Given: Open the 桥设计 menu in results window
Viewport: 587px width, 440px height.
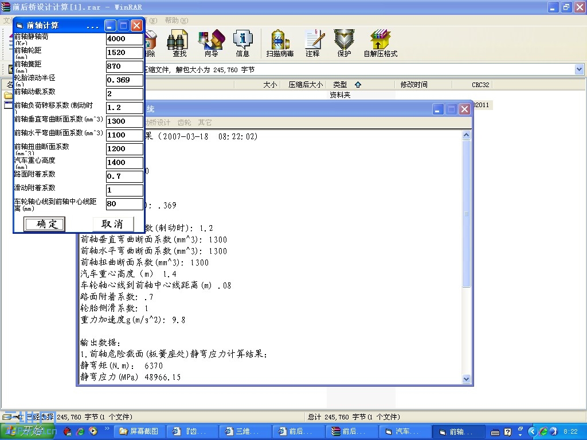Looking at the screenshot, I should pos(158,123).
